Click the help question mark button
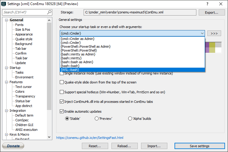The image size is (228, 152). pyautogui.click(x=207, y=4)
